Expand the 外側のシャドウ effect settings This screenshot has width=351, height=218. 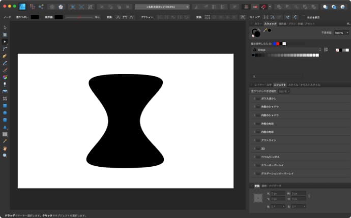[x=254, y=107]
